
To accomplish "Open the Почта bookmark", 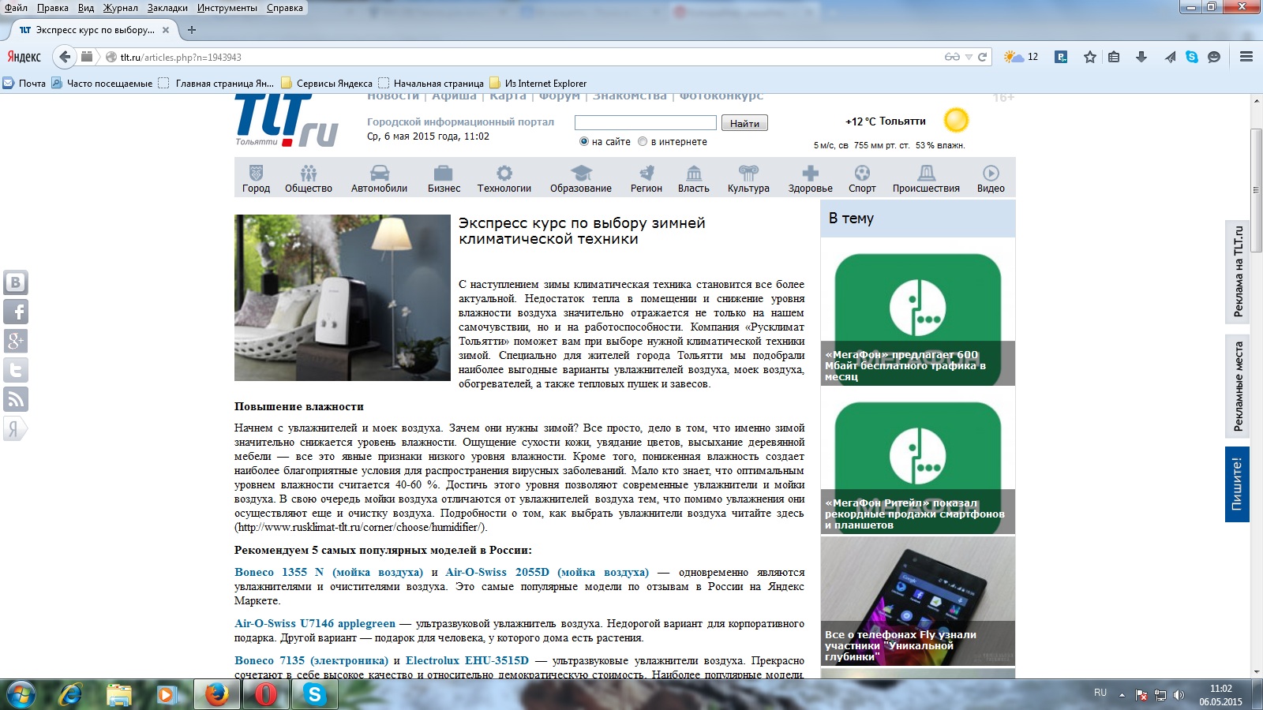I will coord(24,83).
